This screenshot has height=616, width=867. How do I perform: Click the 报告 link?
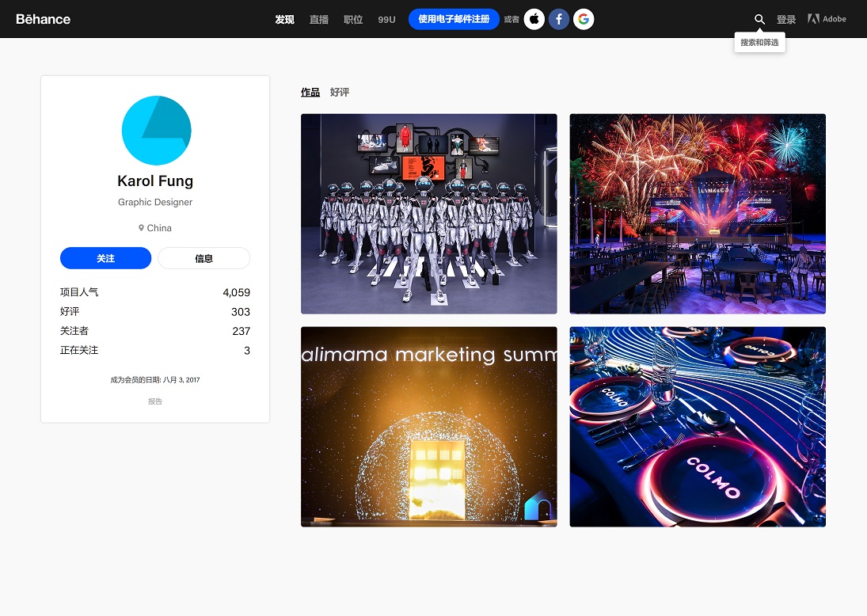point(155,401)
